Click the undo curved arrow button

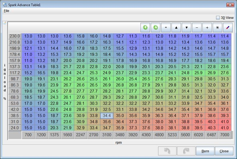(168, 151)
